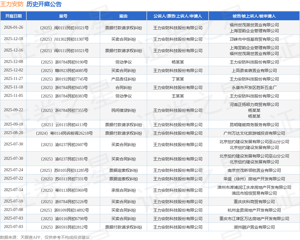Click the 被告/被上诉人/被申请人 column header

(254, 16)
